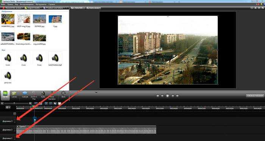Select the 2.wav audio clip icon
Viewport: 265px width, 141px height.
coord(23,58)
